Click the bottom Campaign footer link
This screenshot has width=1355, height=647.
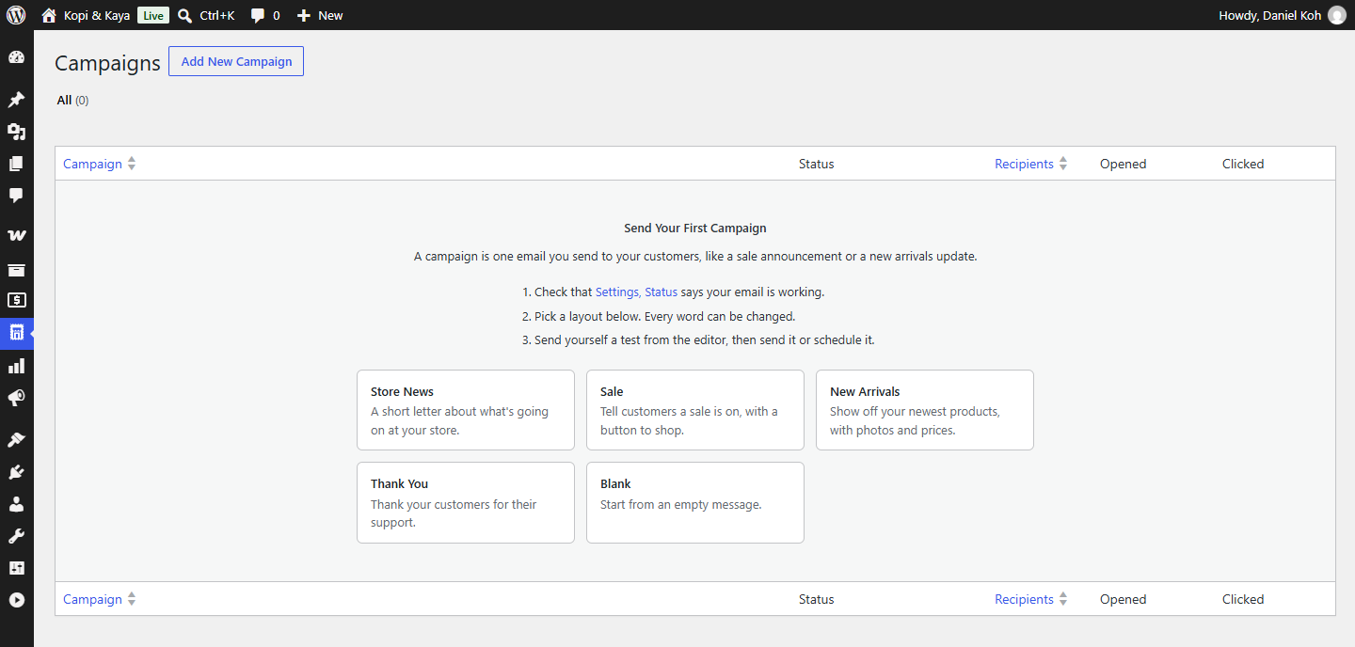click(92, 599)
